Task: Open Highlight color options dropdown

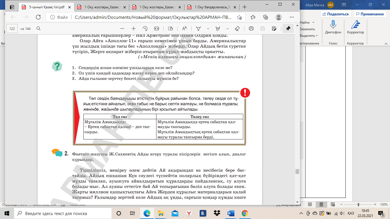Action: [x=228, y=29]
